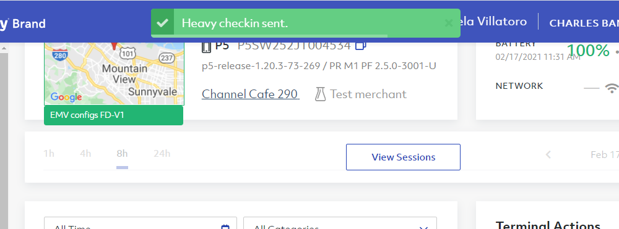The width and height of the screenshot is (619, 229).
Task: Click the Google logo on map
Action: 66,97
